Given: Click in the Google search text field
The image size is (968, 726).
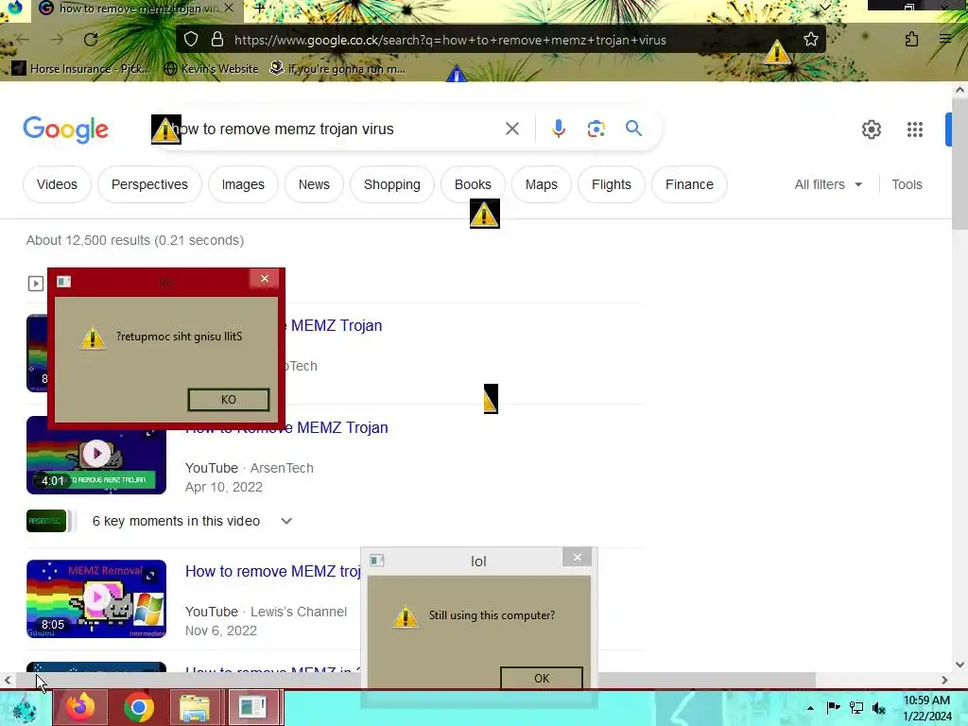Looking at the screenshot, I should pyautogui.click(x=334, y=129).
